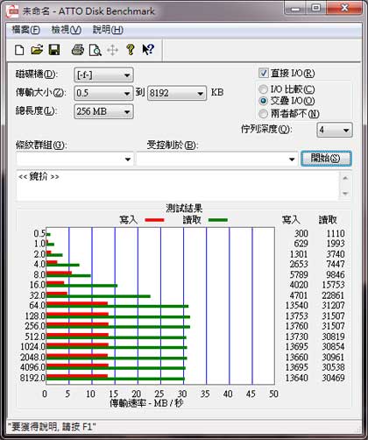Screen dimensions: 368x440
Task: Click the 1024.0 row label in chart
Action: 32,346
